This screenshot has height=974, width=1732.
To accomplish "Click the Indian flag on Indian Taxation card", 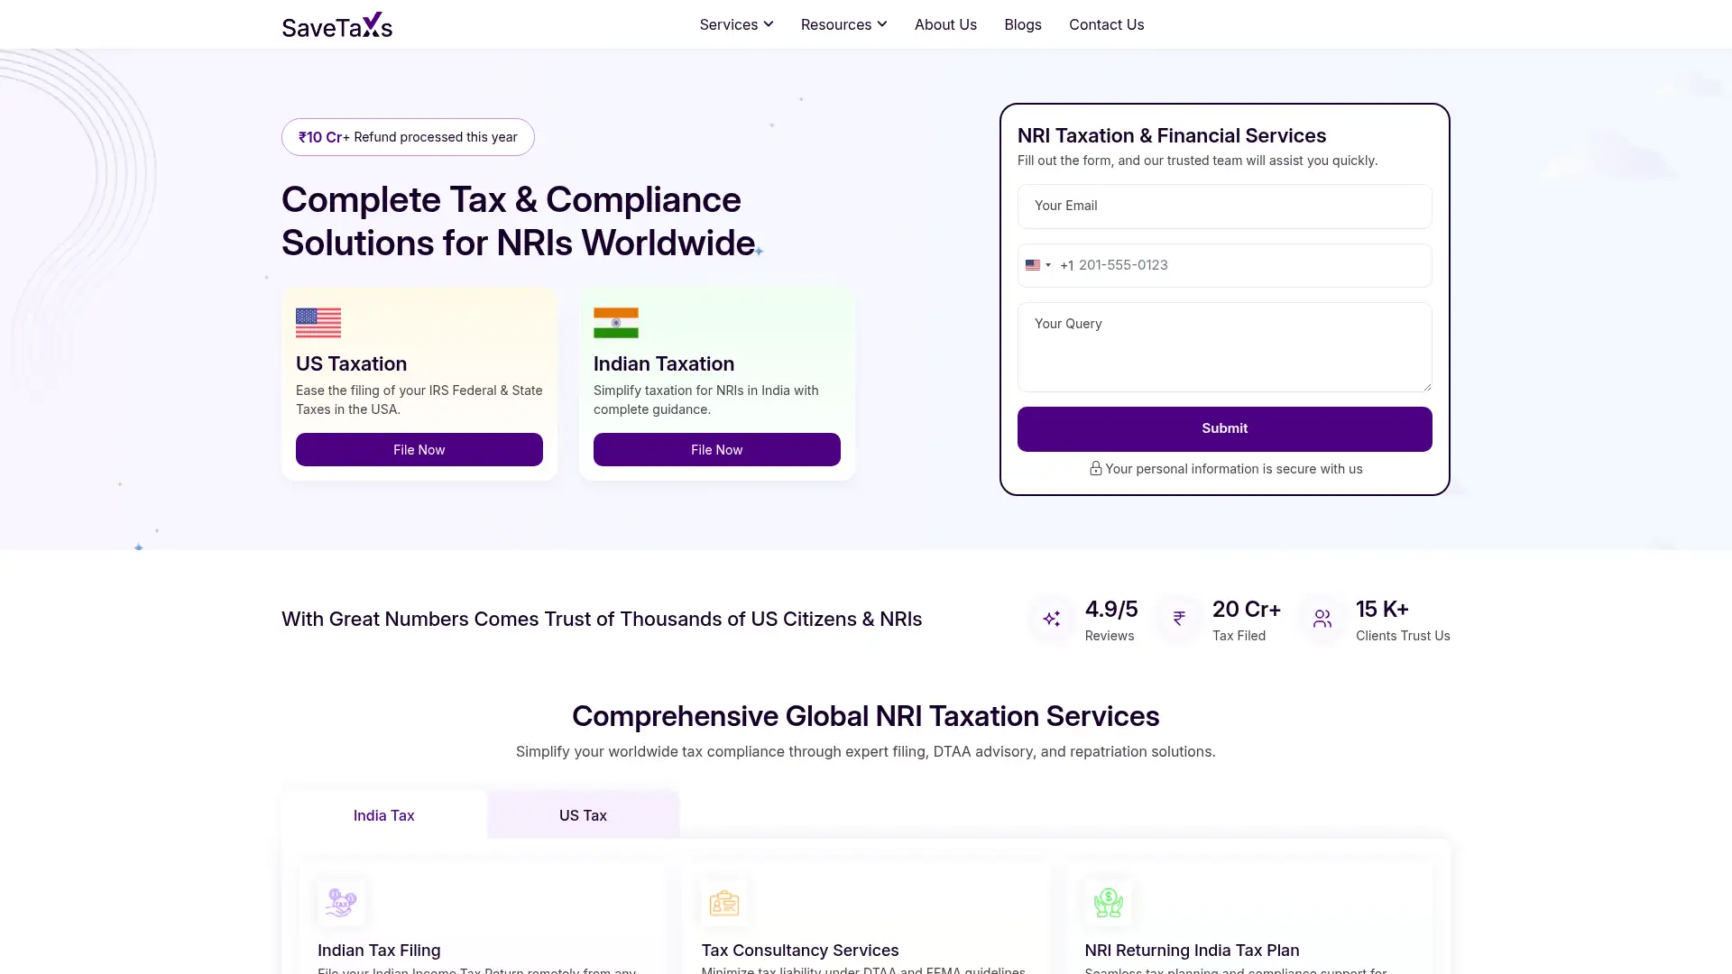I will [x=615, y=322].
